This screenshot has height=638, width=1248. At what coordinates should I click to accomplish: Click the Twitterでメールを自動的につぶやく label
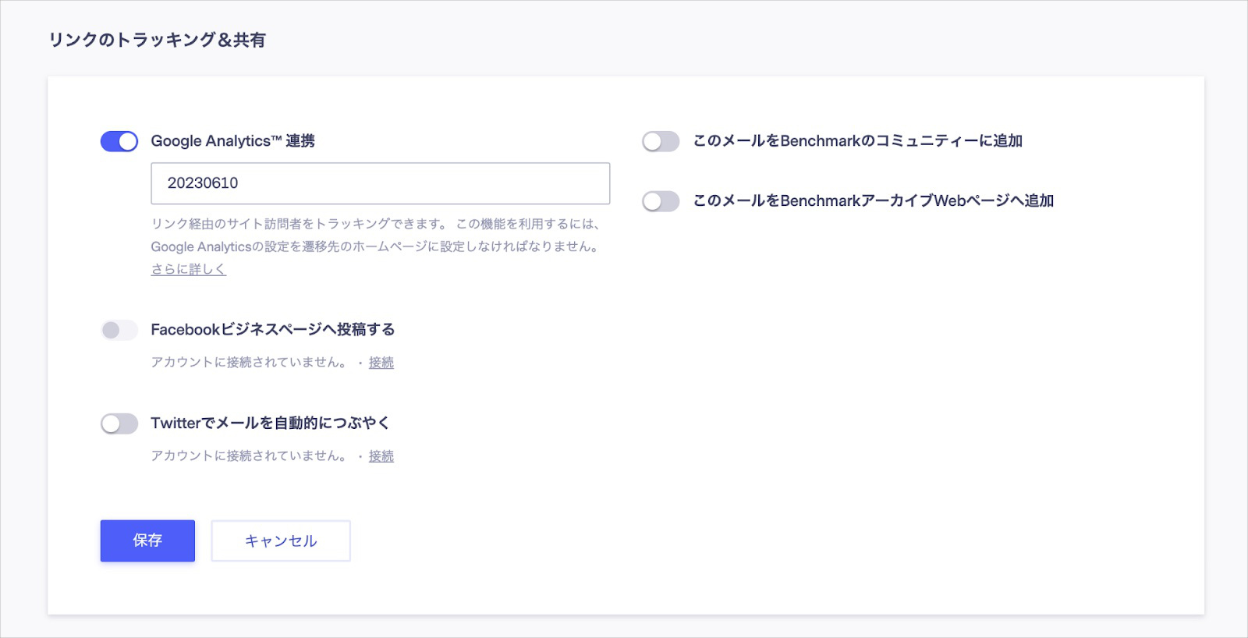(270, 424)
